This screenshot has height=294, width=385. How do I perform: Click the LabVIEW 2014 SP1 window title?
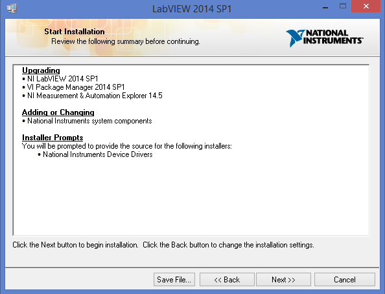[x=192, y=9]
